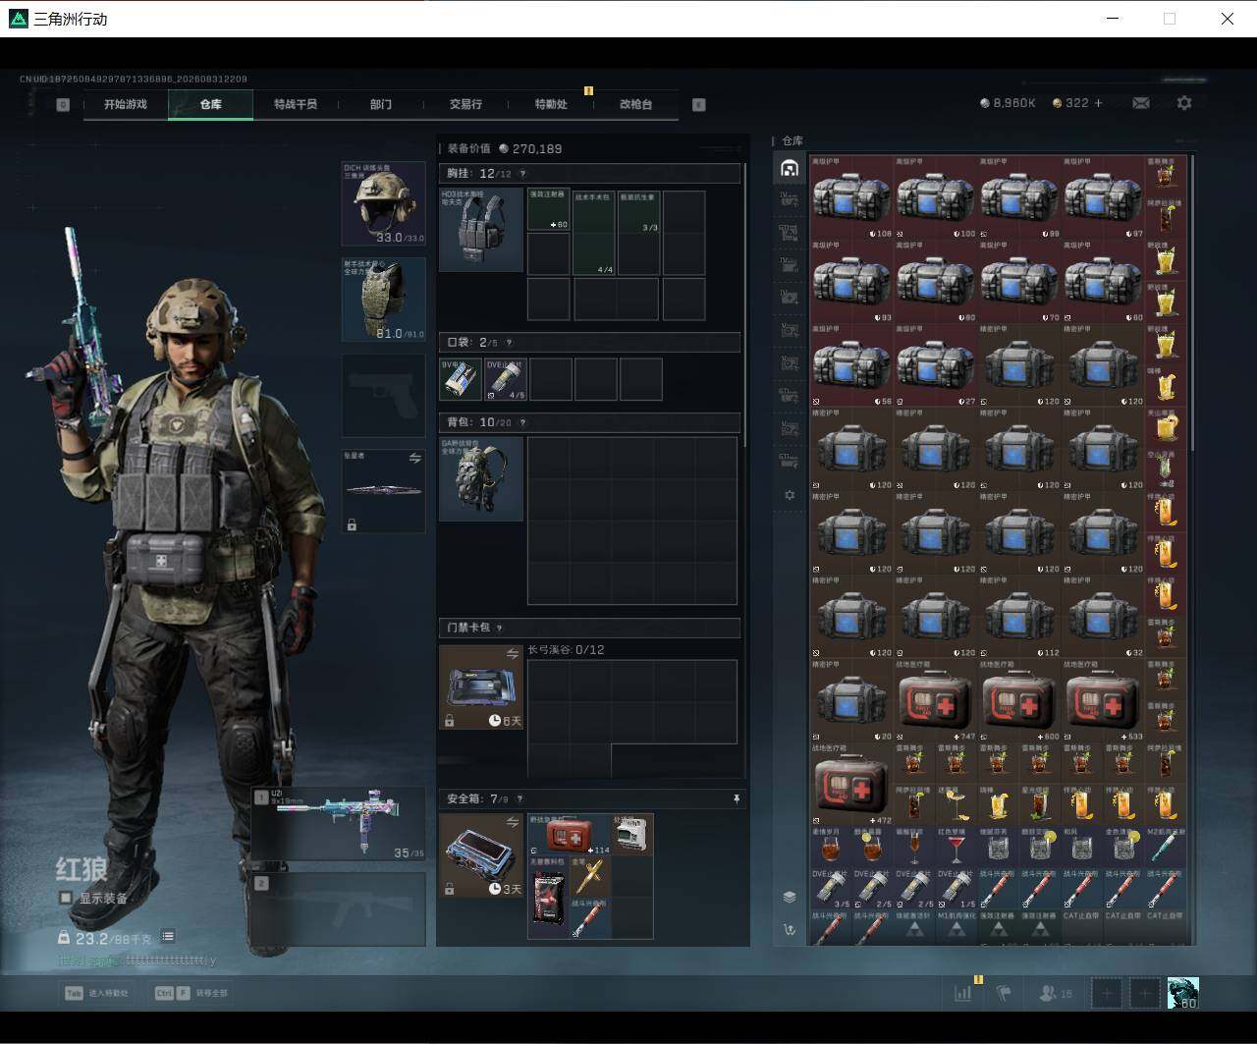Select the armor repair kit with durability 108
Viewport: 1257px width, 1044px height.
pyautogui.click(x=852, y=197)
